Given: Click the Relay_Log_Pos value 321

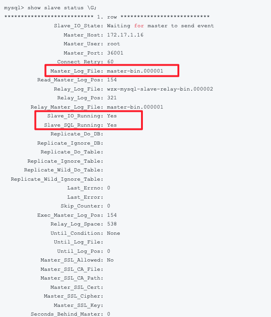Looking at the screenshot, I should click(112, 98).
